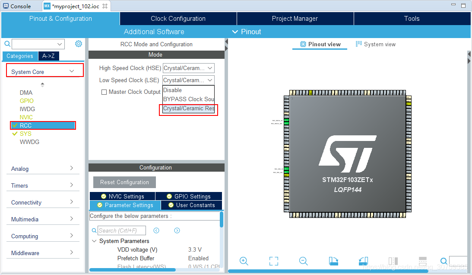Switch to A->Z listing tab
This screenshot has height=275, width=472.
pos(48,56)
